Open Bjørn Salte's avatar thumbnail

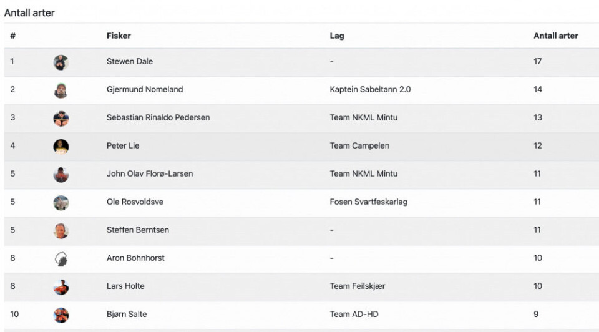tap(61, 315)
